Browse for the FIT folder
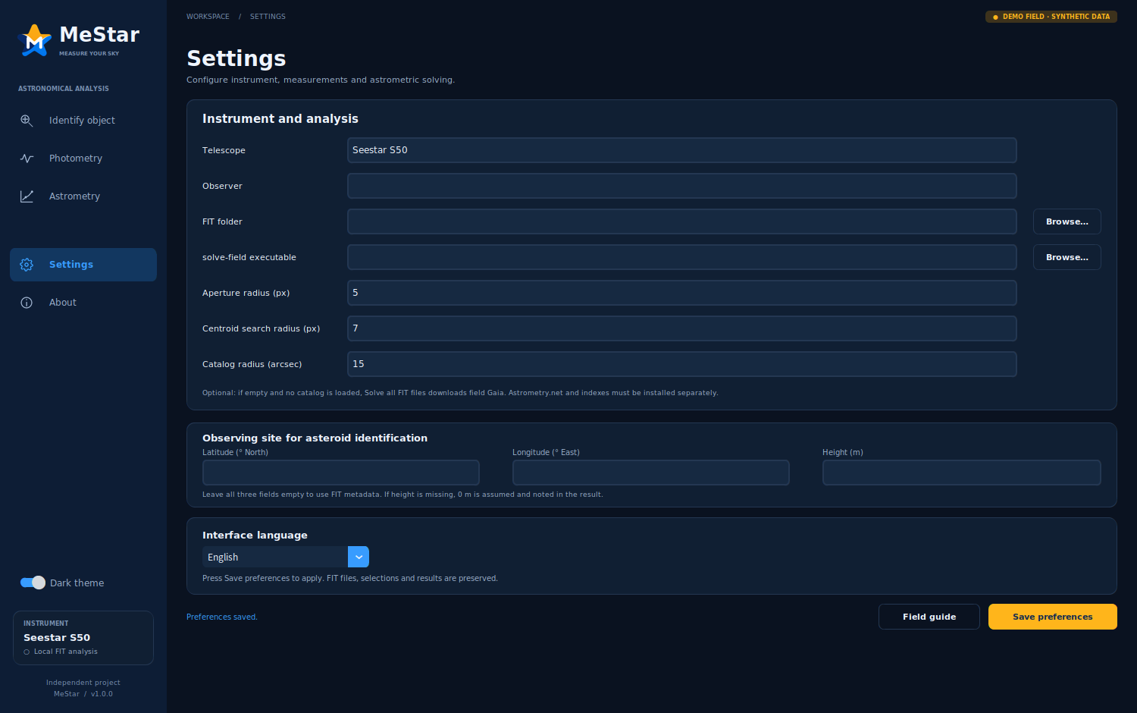Image resolution: width=1137 pixels, height=713 pixels. tap(1067, 221)
